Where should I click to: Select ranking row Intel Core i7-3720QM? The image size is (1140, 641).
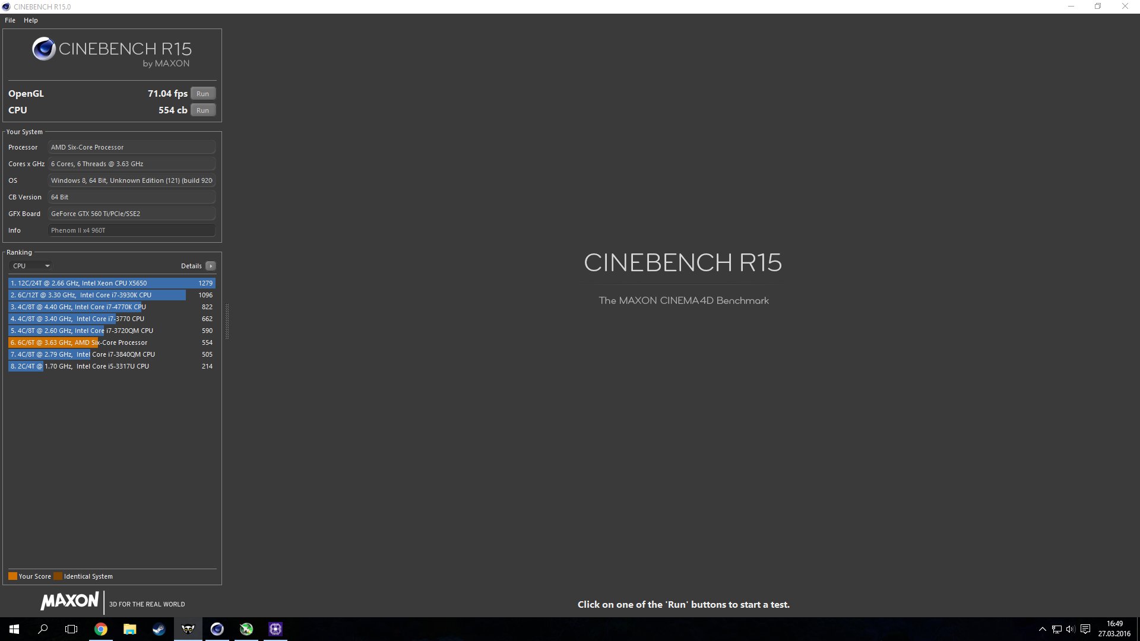112,331
